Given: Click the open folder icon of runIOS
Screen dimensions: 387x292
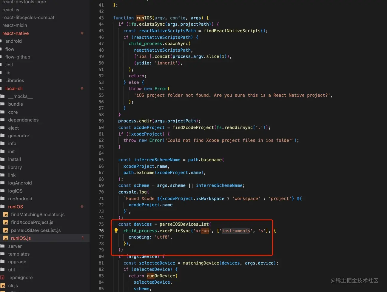Looking at the screenshot, I should click(2, 207).
